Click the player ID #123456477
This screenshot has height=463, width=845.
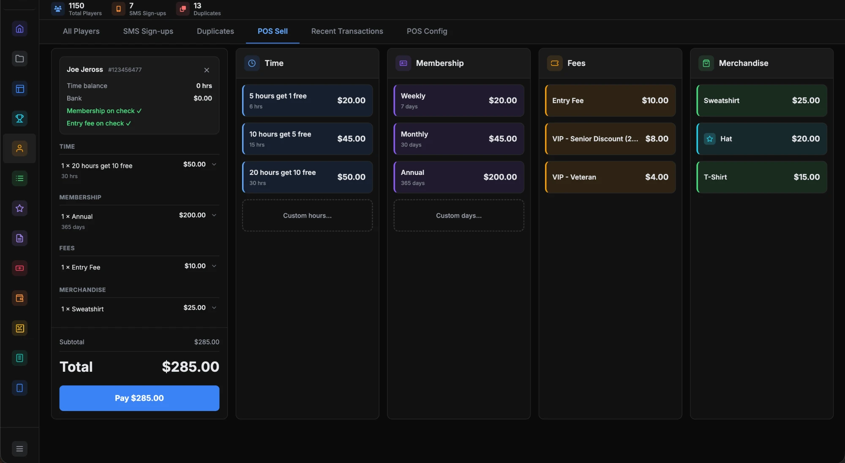click(x=125, y=70)
